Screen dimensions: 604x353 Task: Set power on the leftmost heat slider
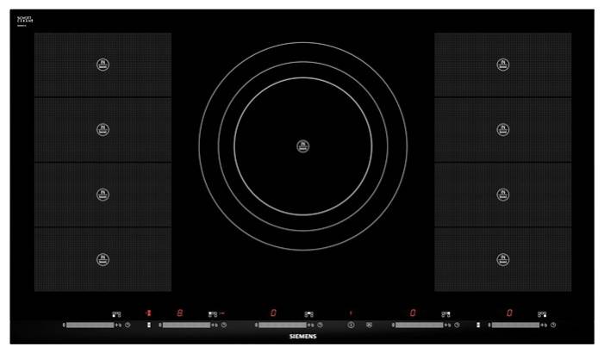(90, 325)
